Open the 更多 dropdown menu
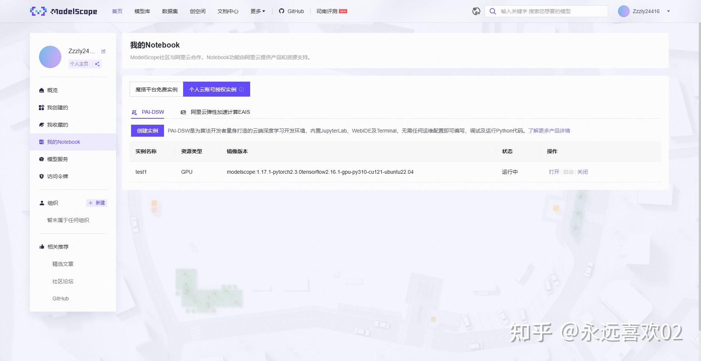This screenshot has height=361, width=701. point(258,11)
